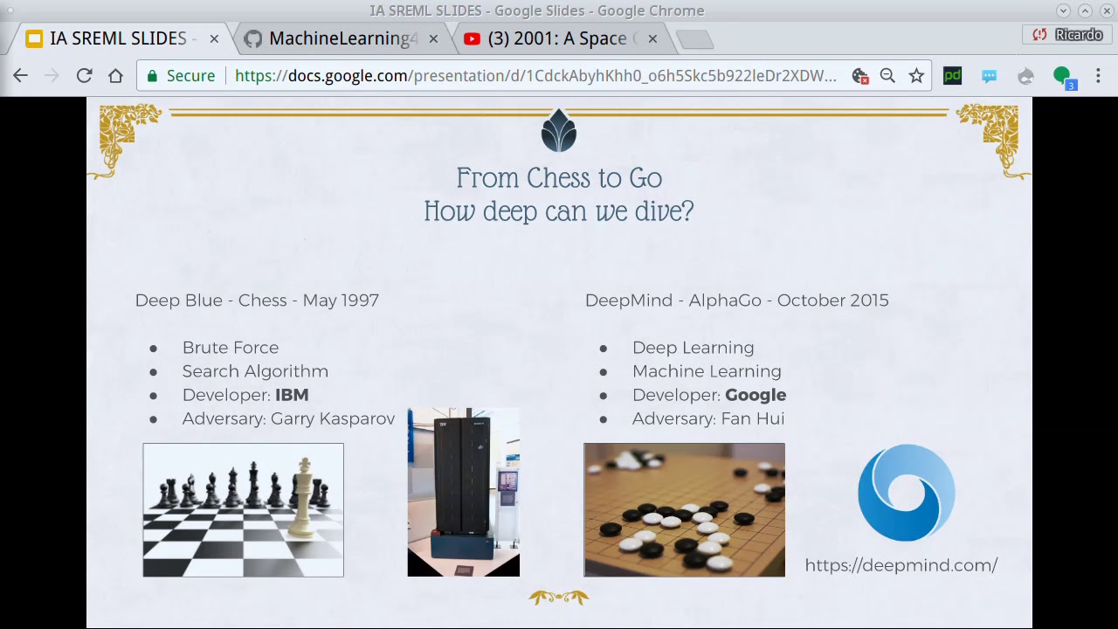The image size is (1118, 629).
Task: Click 'Deep Blue - Chess - May 1997' heading
Action: (257, 301)
